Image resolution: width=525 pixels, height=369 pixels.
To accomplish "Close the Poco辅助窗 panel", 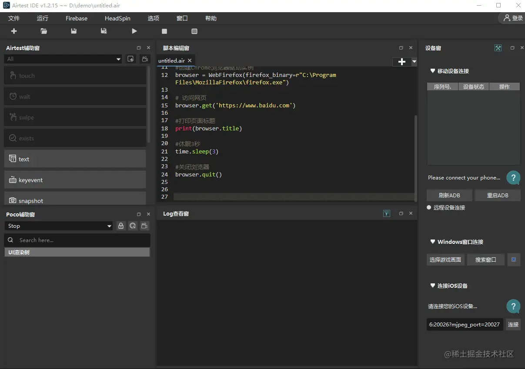I will click(148, 214).
